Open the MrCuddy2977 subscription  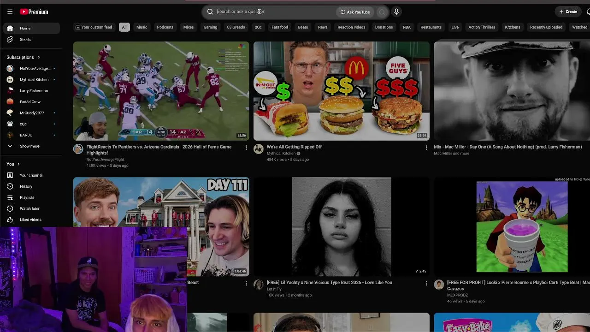tap(31, 113)
